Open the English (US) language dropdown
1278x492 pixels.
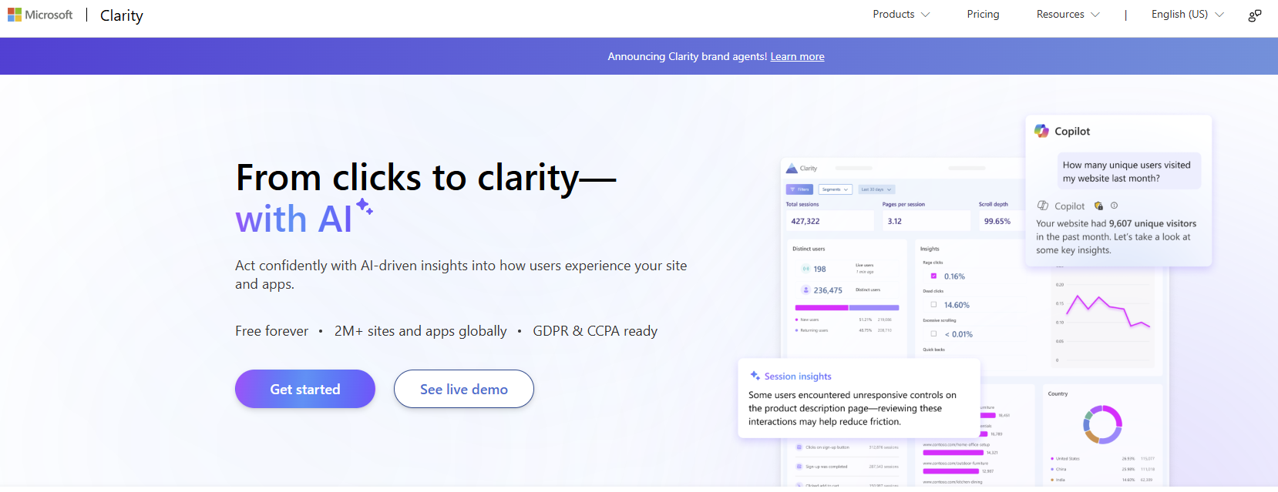tap(1187, 15)
